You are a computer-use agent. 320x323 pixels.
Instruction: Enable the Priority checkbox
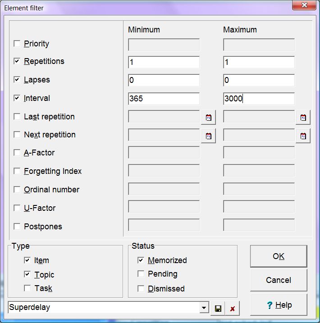click(x=17, y=44)
